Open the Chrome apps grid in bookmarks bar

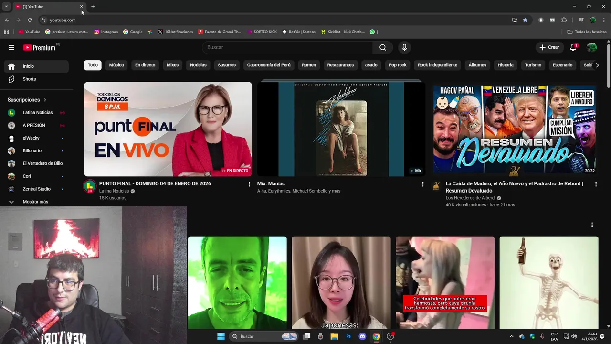[6, 32]
